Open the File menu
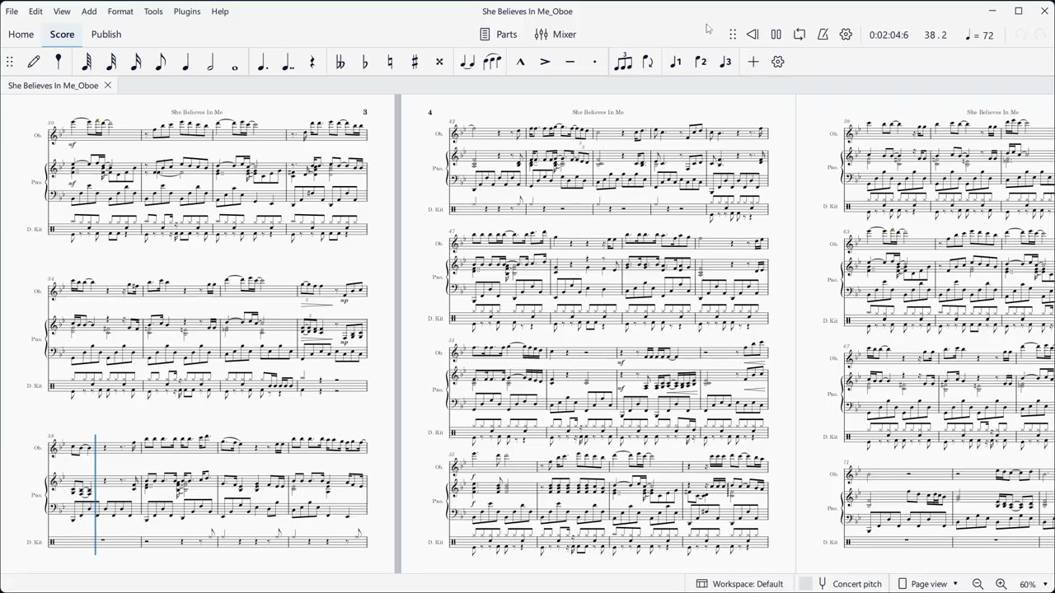Image resolution: width=1055 pixels, height=593 pixels. pos(12,12)
